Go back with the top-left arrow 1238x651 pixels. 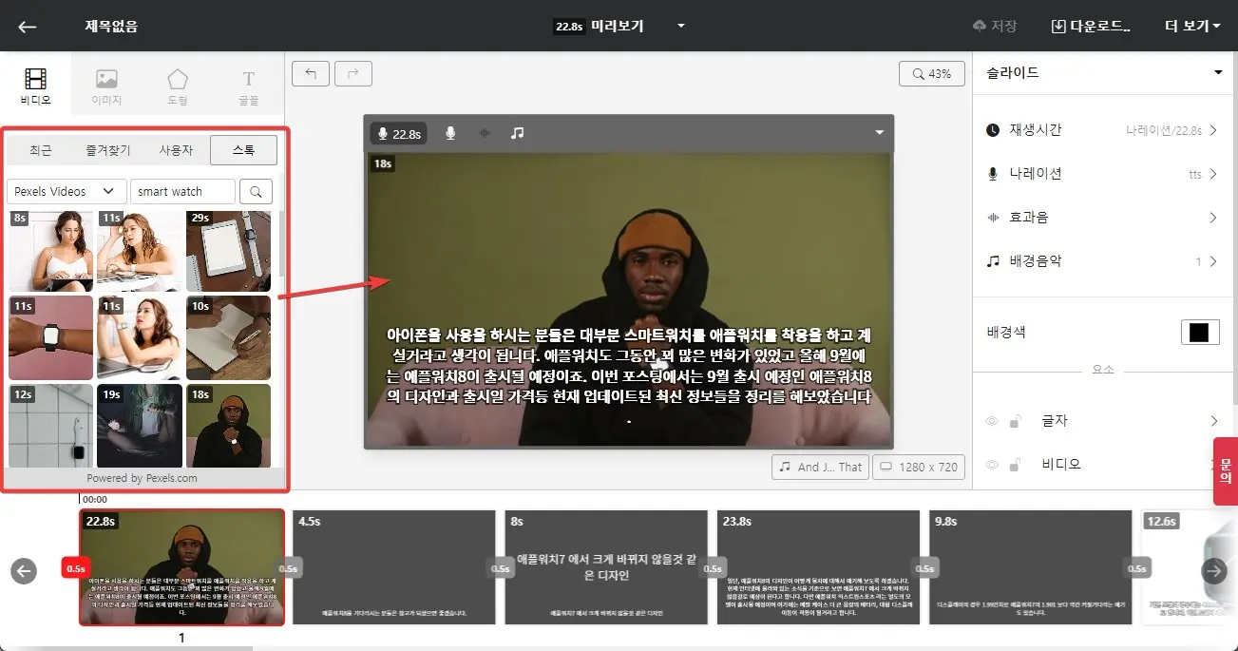pyautogui.click(x=28, y=27)
